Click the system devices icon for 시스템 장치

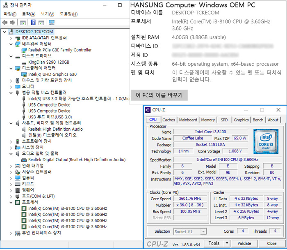[18, 148]
